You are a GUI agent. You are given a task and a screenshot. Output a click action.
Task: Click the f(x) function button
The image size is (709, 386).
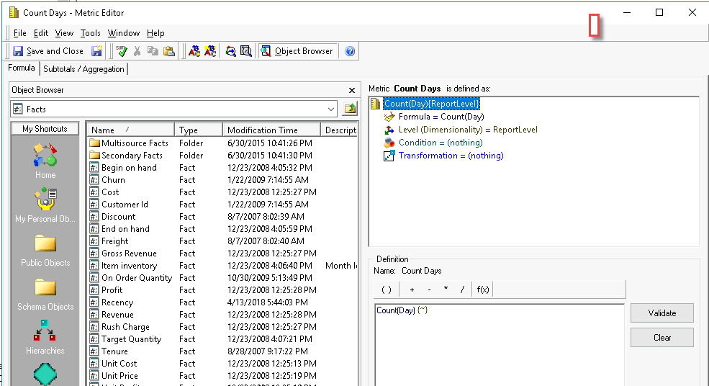click(x=482, y=289)
